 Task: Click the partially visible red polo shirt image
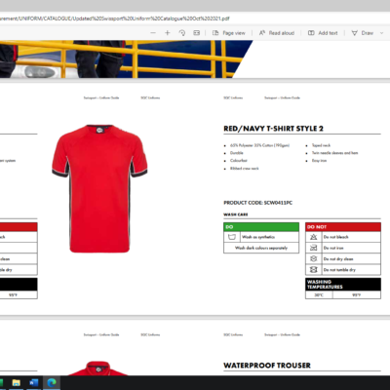click(98, 368)
